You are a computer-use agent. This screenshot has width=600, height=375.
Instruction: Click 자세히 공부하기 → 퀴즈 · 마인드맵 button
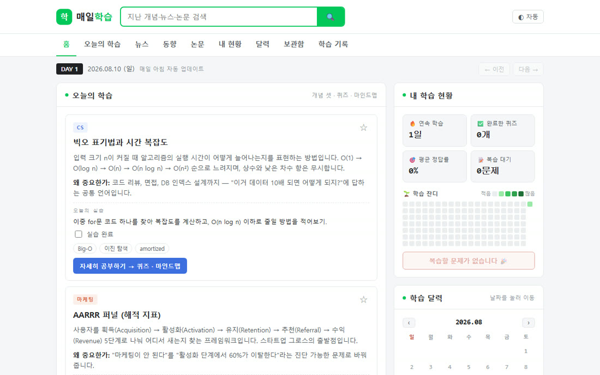130,265
